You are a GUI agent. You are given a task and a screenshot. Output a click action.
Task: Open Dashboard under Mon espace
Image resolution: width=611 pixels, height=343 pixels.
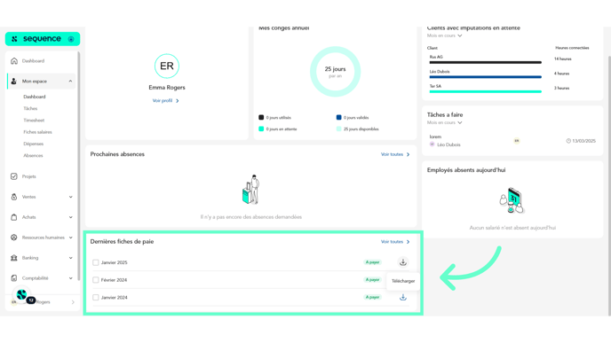[35, 97]
